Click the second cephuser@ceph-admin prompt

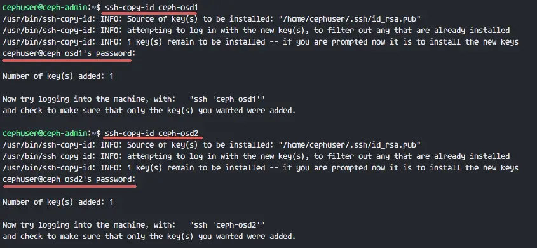[x=45, y=134]
